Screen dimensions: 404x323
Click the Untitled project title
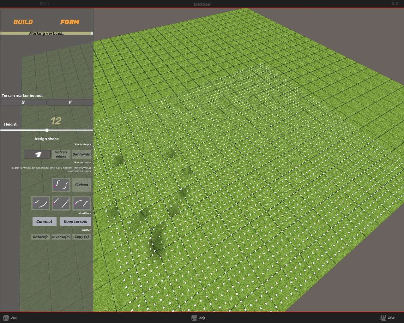[x=202, y=4]
